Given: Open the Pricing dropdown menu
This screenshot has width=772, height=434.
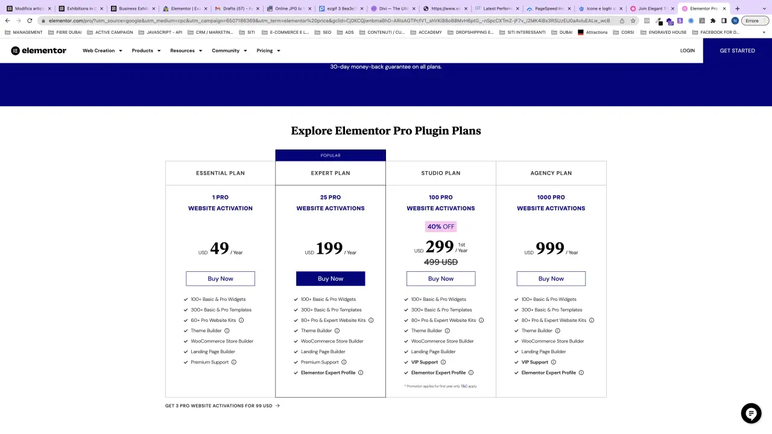Looking at the screenshot, I should coord(268,51).
